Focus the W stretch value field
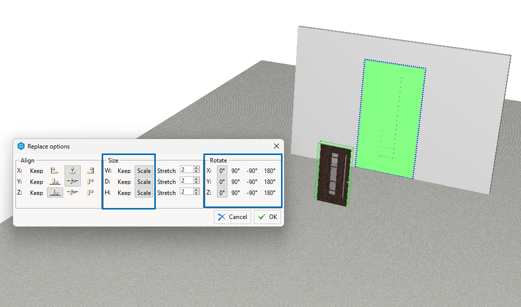This screenshot has width=521, height=307. click(187, 169)
